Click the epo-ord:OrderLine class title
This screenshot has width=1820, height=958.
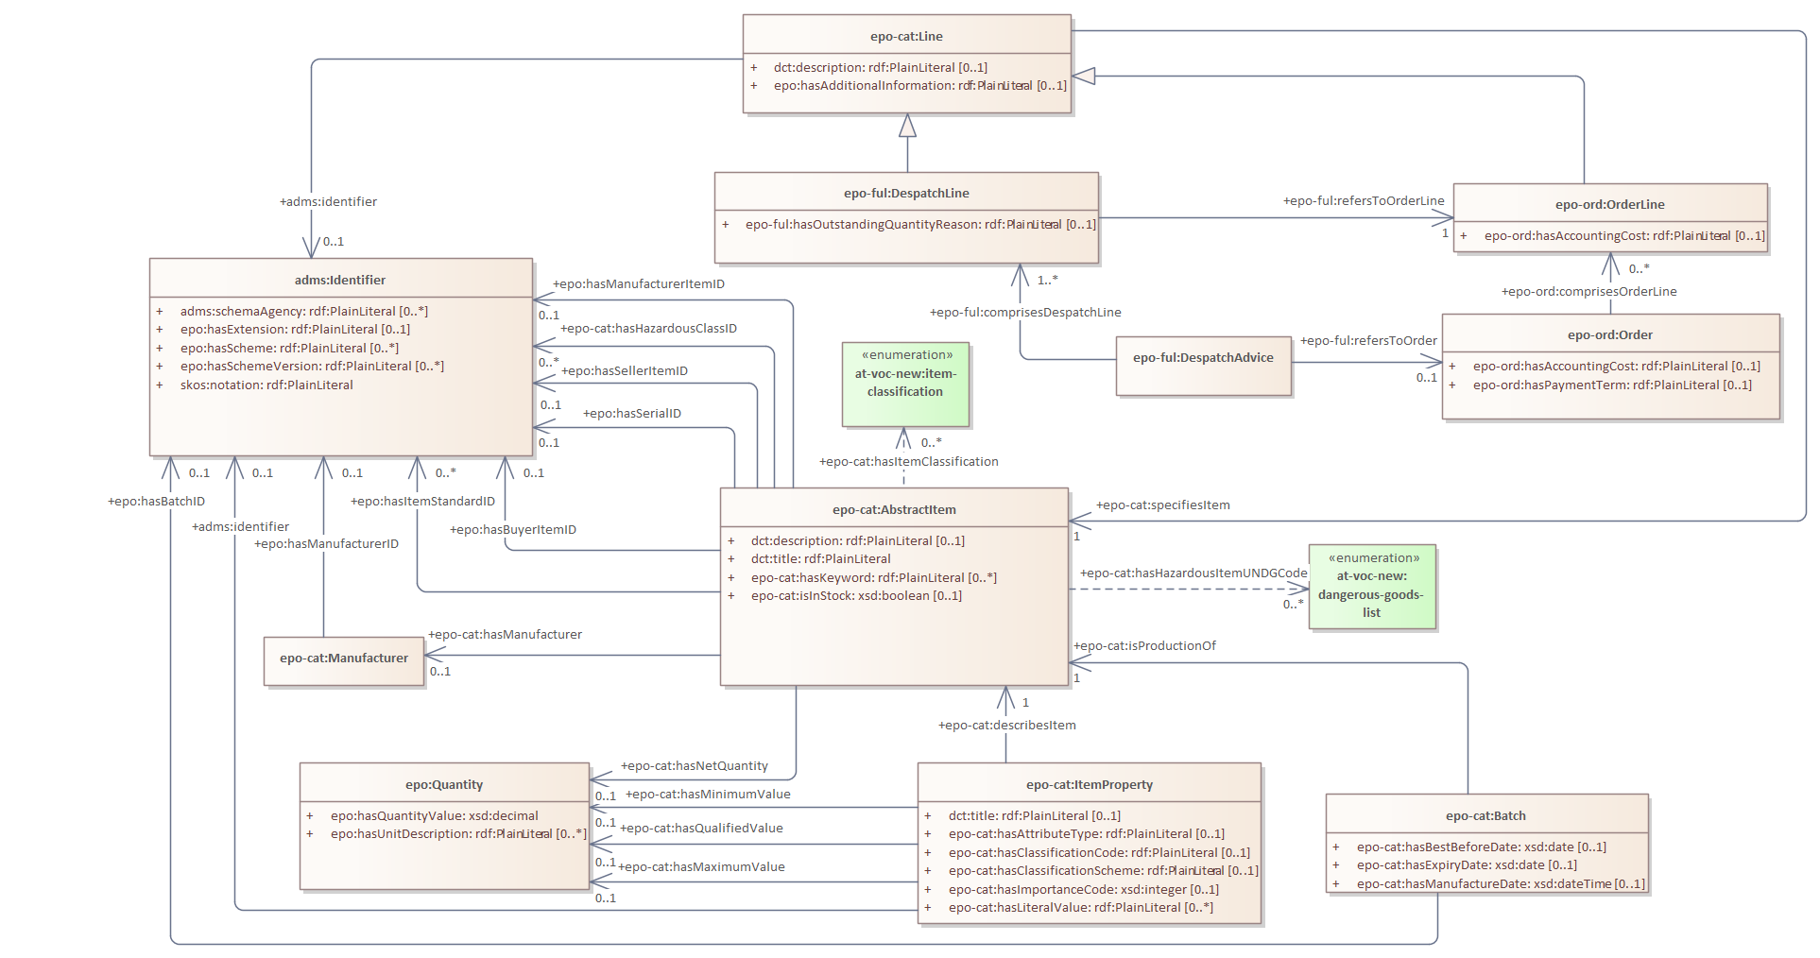[x=1610, y=205]
